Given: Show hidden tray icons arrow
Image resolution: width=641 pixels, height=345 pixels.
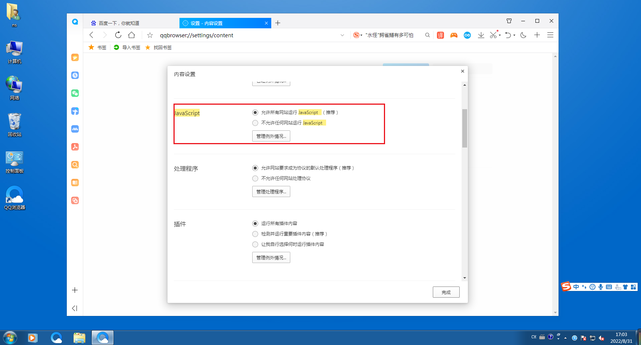Looking at the screenshot, I should (x=566, y=338).
